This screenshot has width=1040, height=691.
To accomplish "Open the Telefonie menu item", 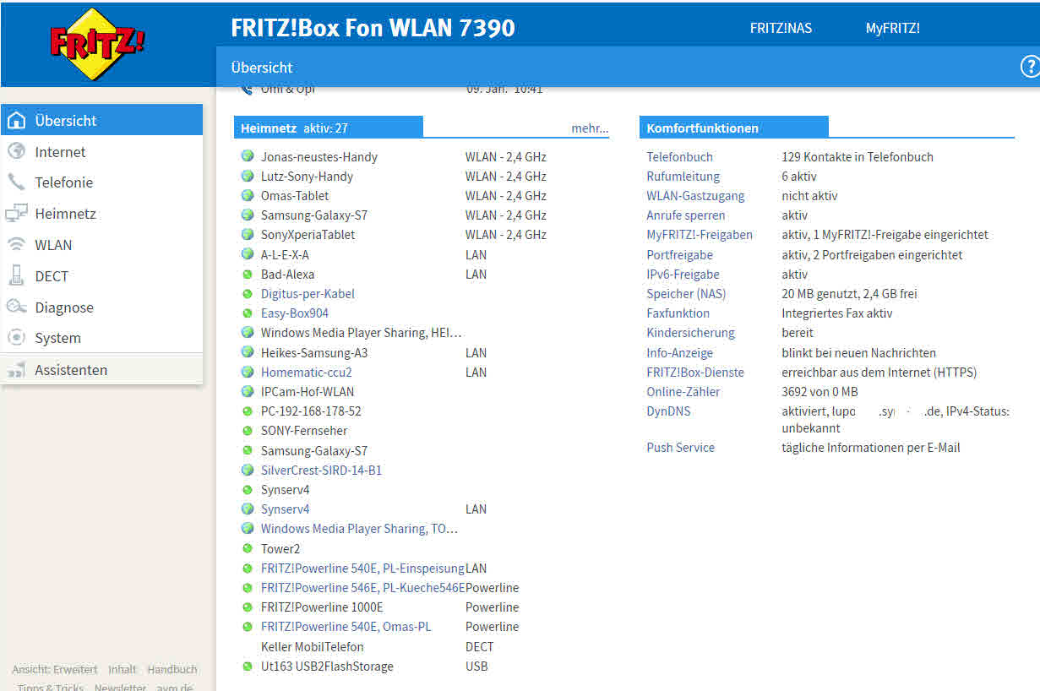I will [102, 182].
